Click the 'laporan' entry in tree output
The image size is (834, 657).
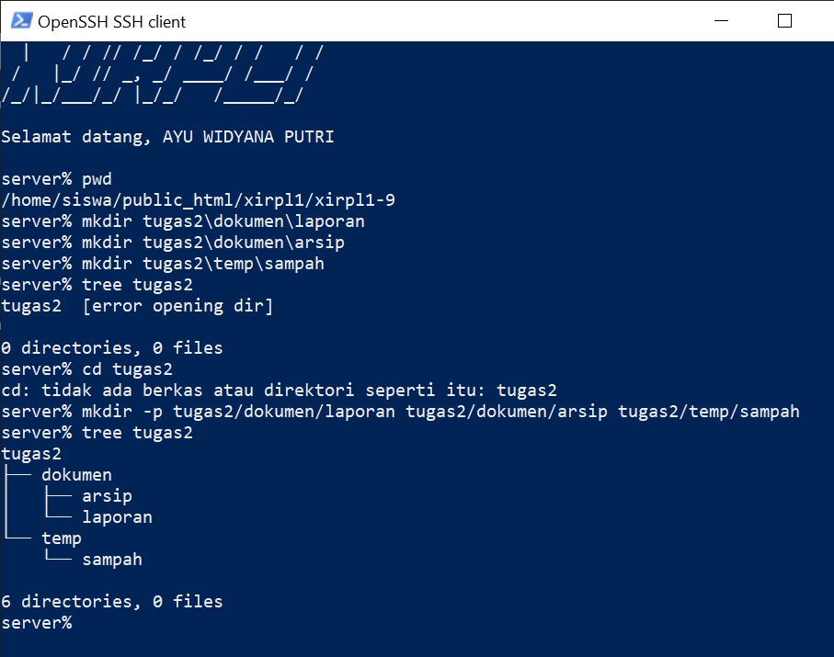tap(117, 517)
